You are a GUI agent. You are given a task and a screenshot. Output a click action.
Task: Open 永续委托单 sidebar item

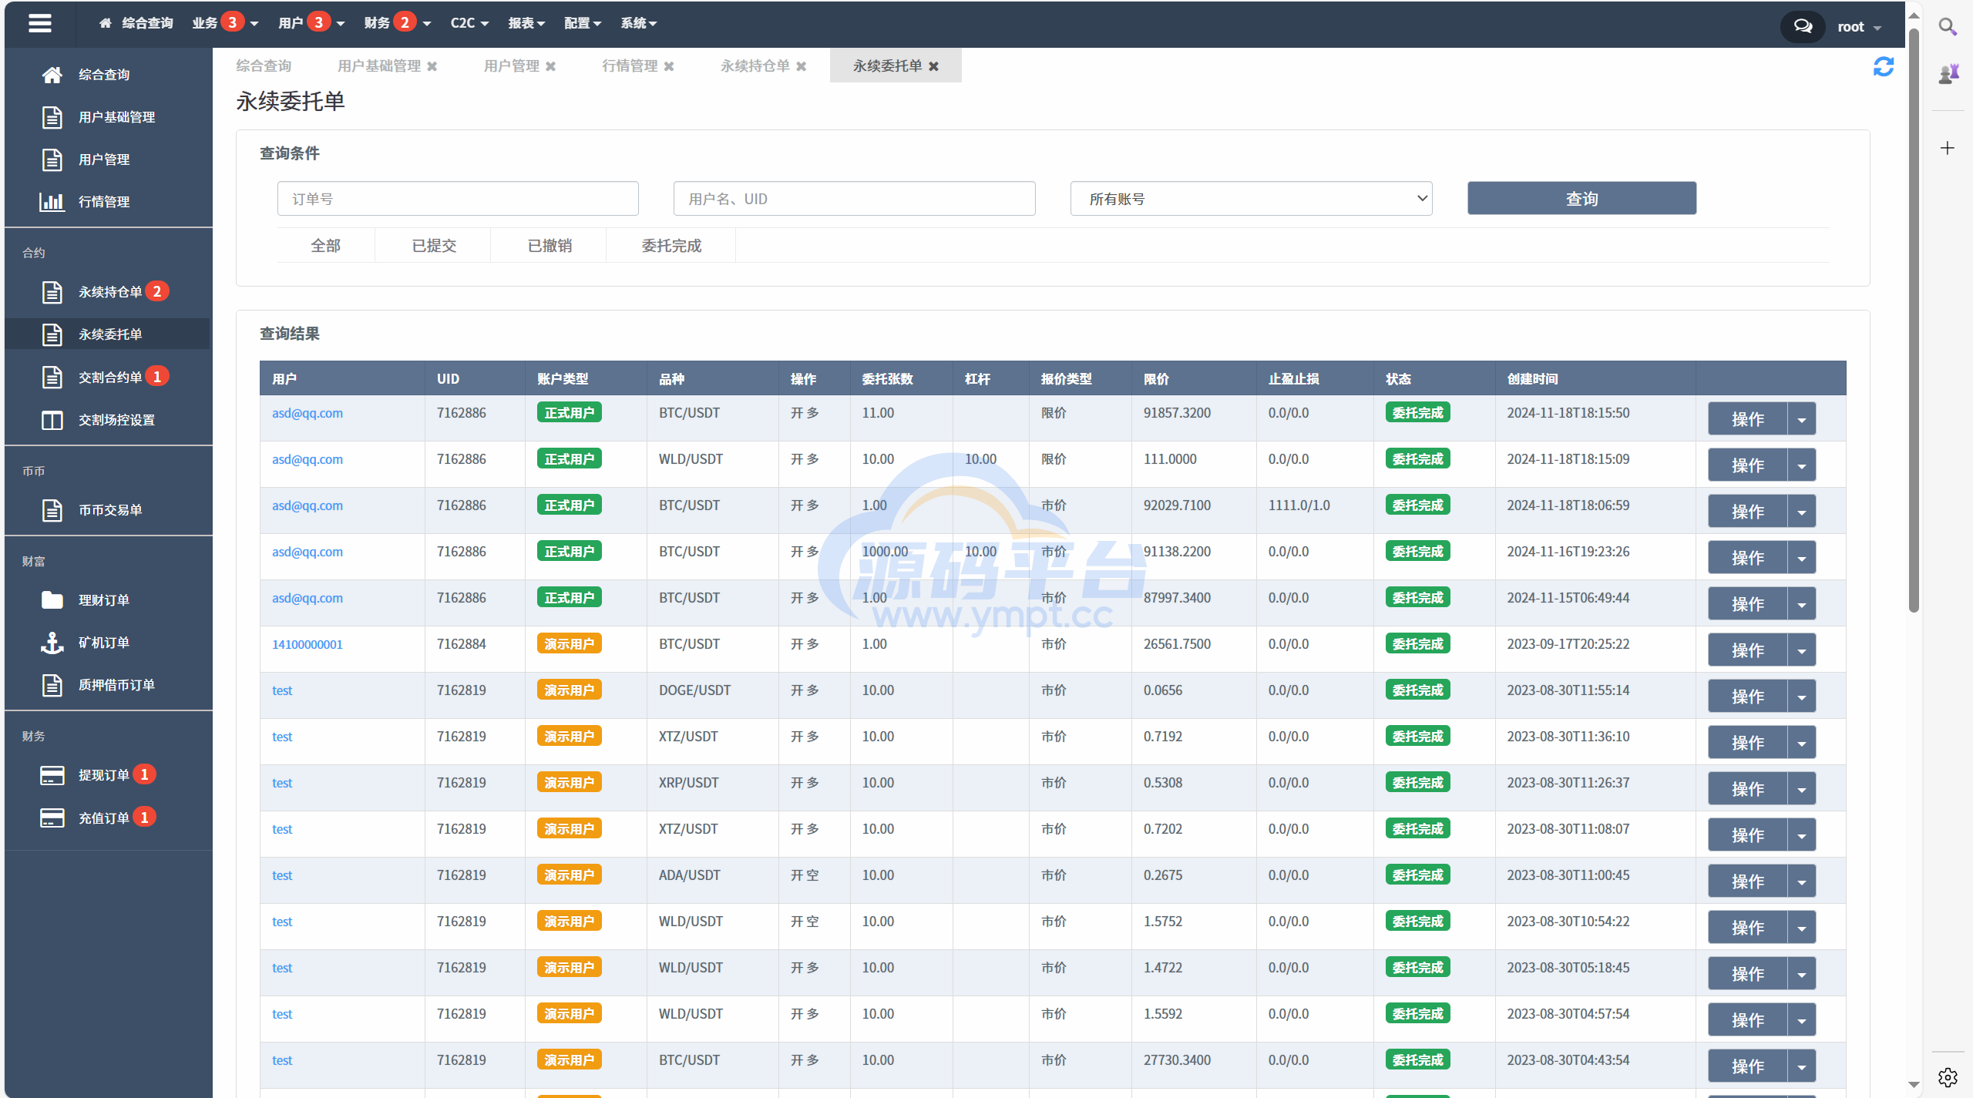point(108,334)
